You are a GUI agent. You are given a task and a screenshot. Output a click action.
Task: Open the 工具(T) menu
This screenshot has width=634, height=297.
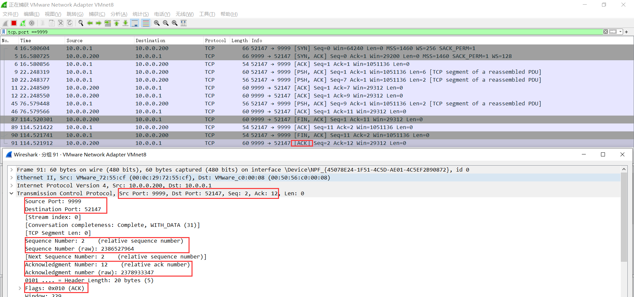pyautogui.click(x=207, y=14)
